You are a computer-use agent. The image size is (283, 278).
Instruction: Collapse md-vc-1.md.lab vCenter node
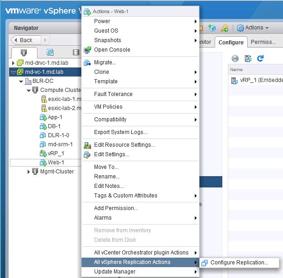[13, 72]
